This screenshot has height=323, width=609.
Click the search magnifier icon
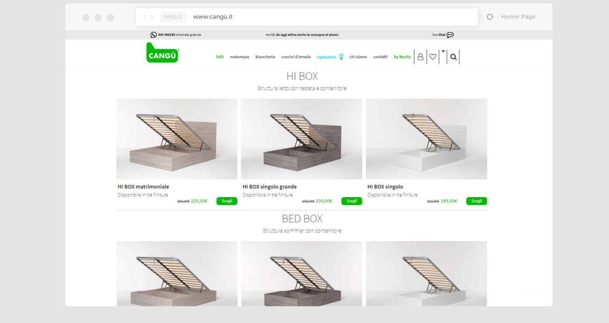[x=453, y=57]
